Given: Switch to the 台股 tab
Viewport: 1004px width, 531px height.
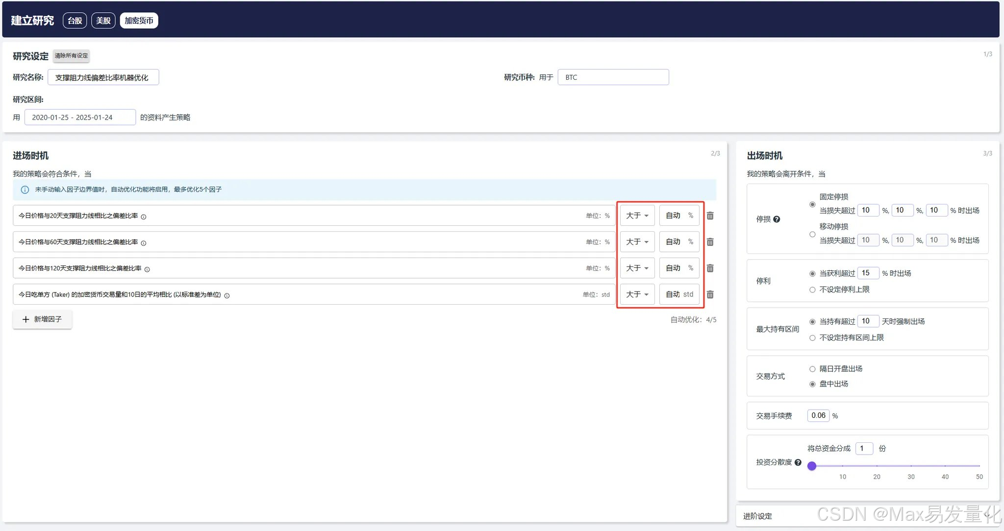Looking at the screenshot, I should tap(75, 21).
